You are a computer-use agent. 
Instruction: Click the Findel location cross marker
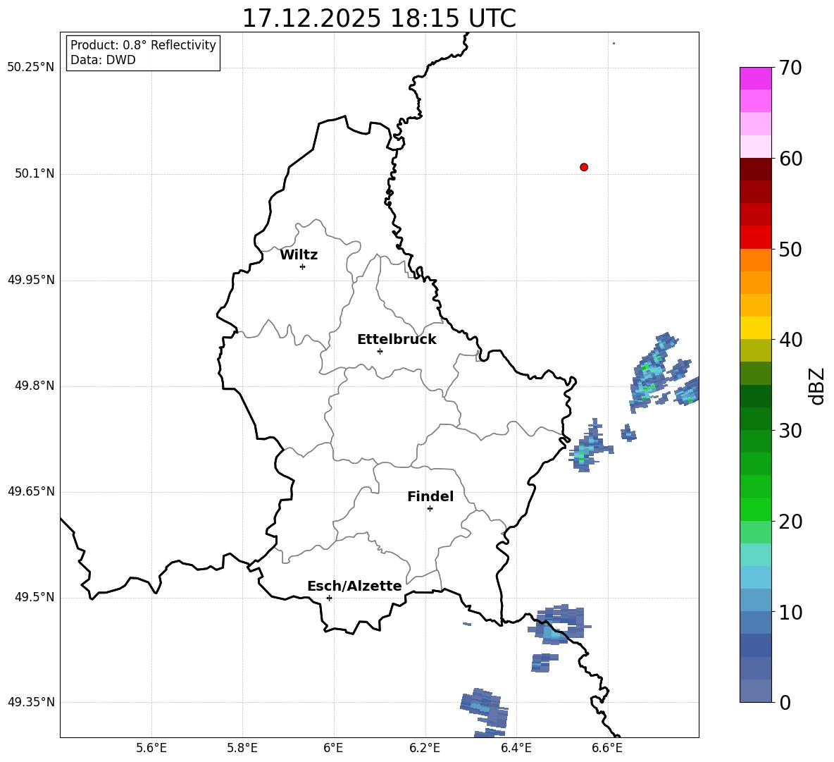click(x=430, y=509)
